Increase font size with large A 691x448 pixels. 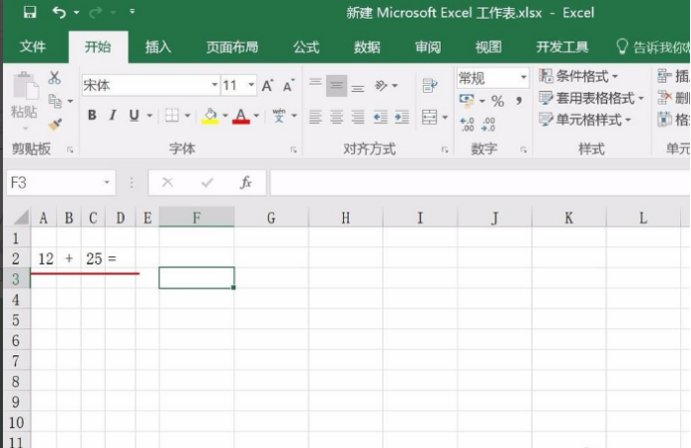tap(267, 85)
